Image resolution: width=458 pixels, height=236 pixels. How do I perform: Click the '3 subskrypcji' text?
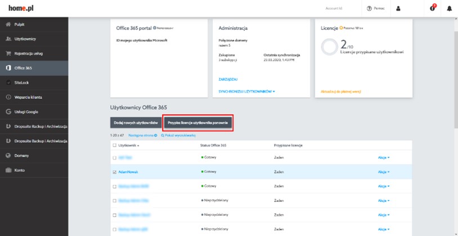(227, 60)
